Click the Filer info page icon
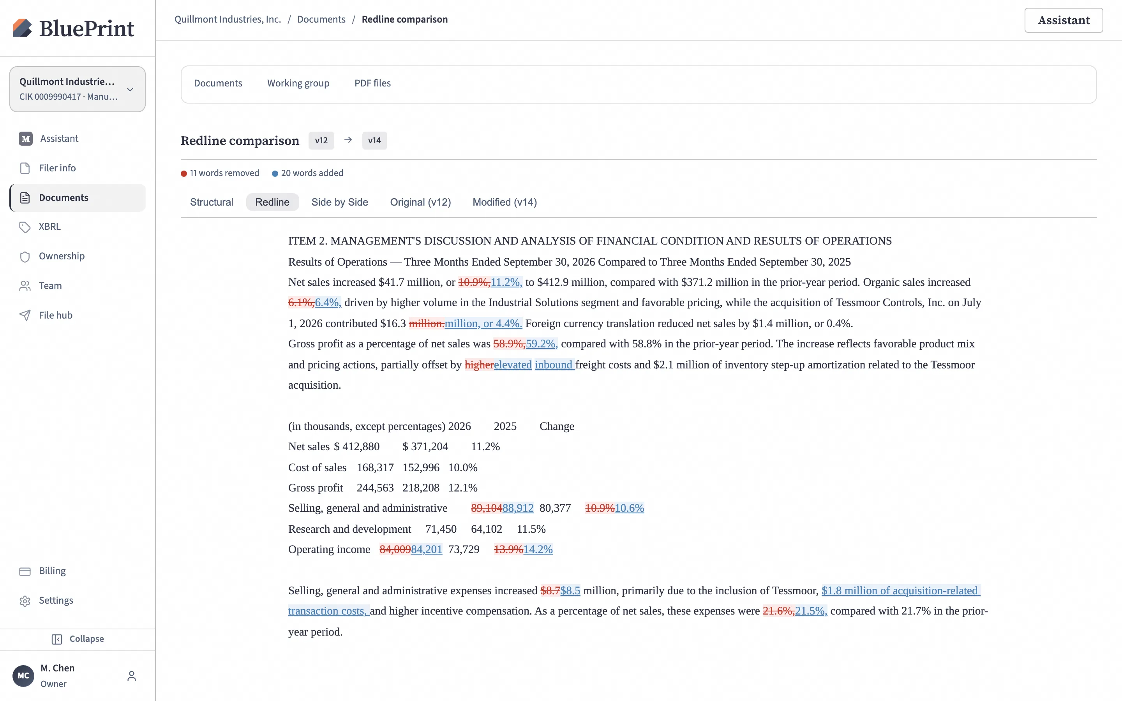1122x701 pixels. tap(25, 168)
